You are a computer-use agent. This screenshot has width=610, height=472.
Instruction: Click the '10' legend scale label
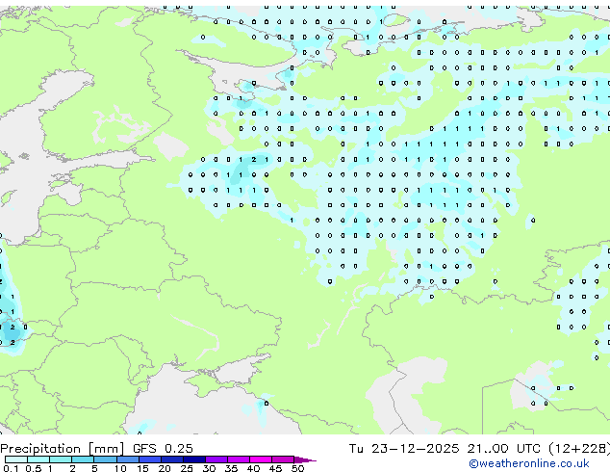[x=120, y=468]
